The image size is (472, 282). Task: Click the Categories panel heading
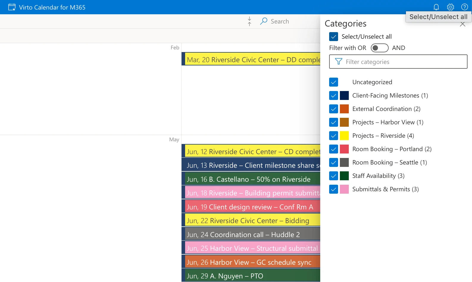tap(346, 23)
